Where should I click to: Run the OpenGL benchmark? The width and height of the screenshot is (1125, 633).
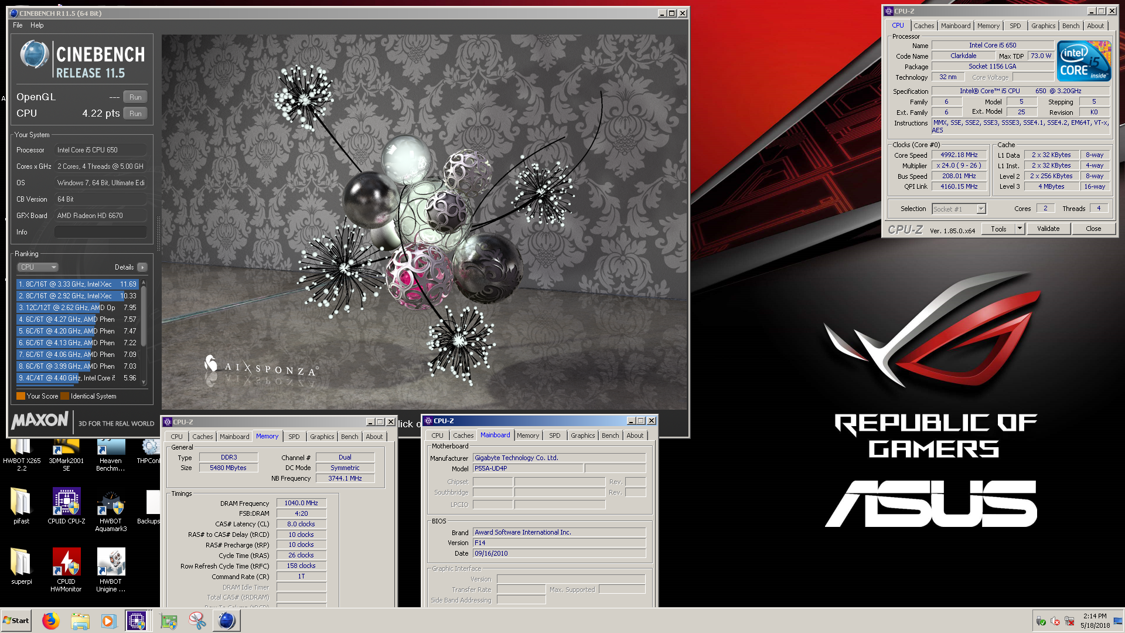(135, 97)
